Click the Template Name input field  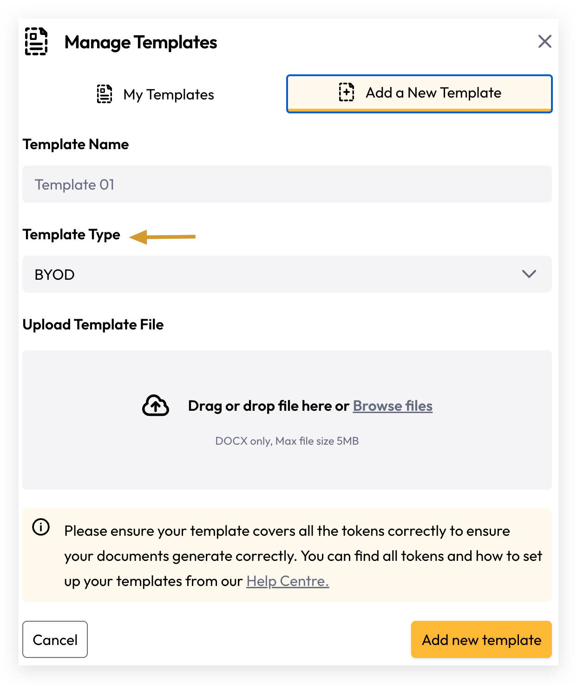coord(287,184)
